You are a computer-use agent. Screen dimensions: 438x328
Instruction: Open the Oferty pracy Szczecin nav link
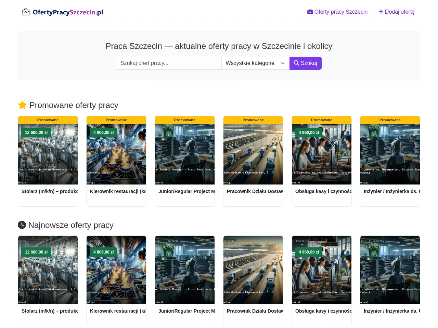click(x=337, y=12)
